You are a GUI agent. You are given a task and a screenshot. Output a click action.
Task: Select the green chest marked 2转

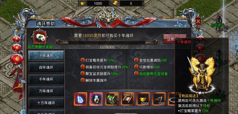[x=112, y=99]
